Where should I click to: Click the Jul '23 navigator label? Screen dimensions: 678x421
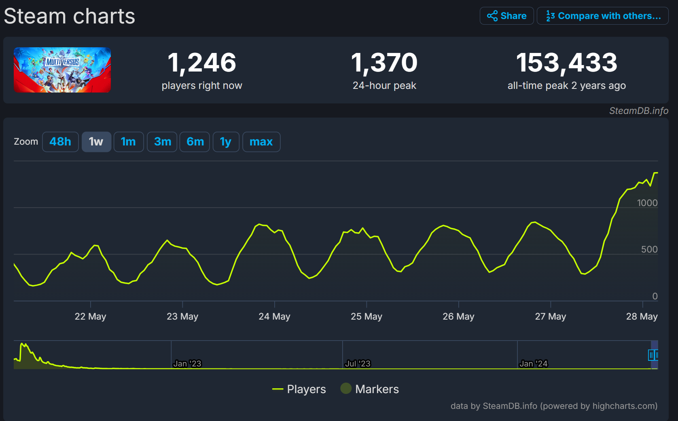(x=358, y=364)
